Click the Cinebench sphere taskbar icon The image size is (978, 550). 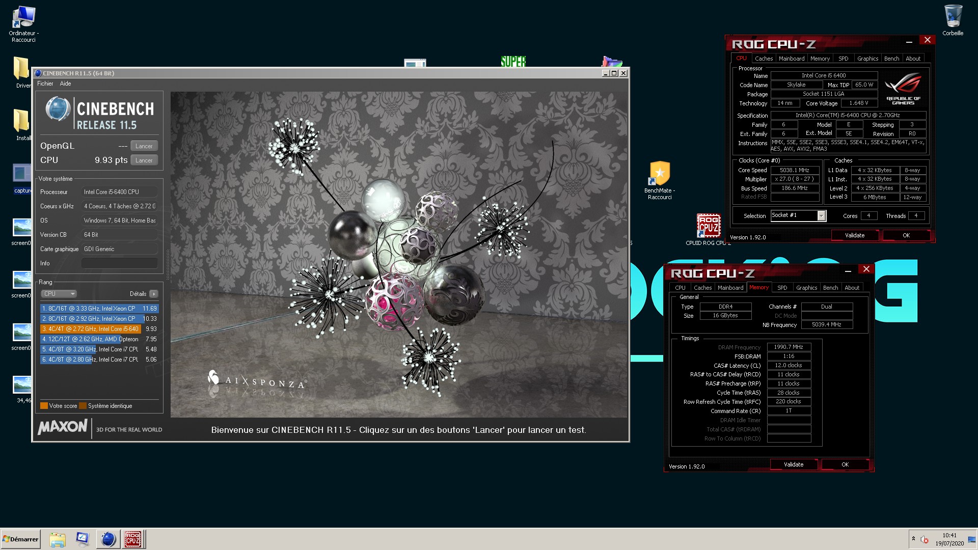tap(108, 539)
